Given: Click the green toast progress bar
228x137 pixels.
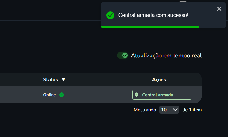Looking at the screenshot, I should (150, 27).
